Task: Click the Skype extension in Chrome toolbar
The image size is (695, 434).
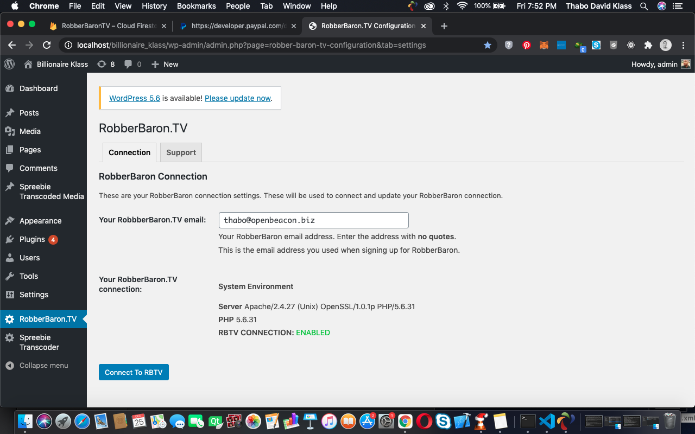Action: (x=596, y=45)
